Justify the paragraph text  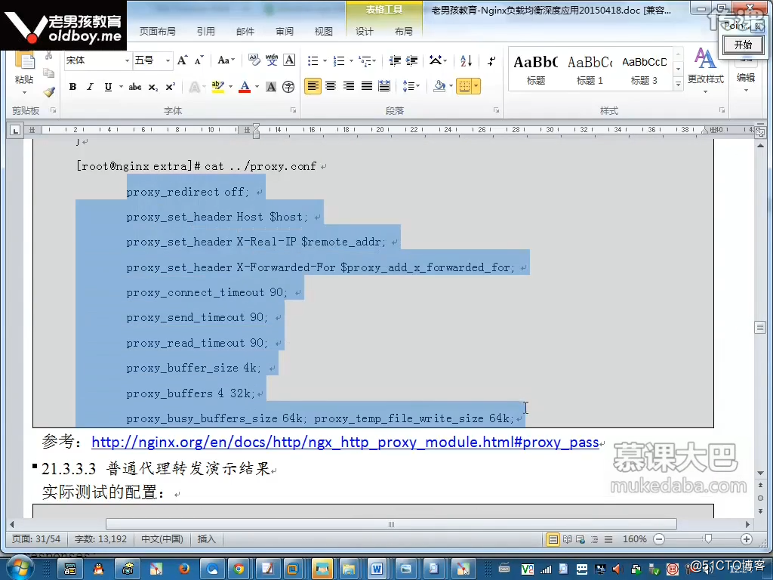pyautogui.click(x=366, y=86)
